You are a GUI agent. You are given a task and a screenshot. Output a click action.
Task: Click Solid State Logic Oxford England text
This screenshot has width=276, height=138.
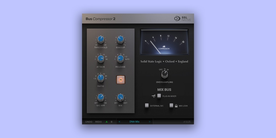pos(164,62)
